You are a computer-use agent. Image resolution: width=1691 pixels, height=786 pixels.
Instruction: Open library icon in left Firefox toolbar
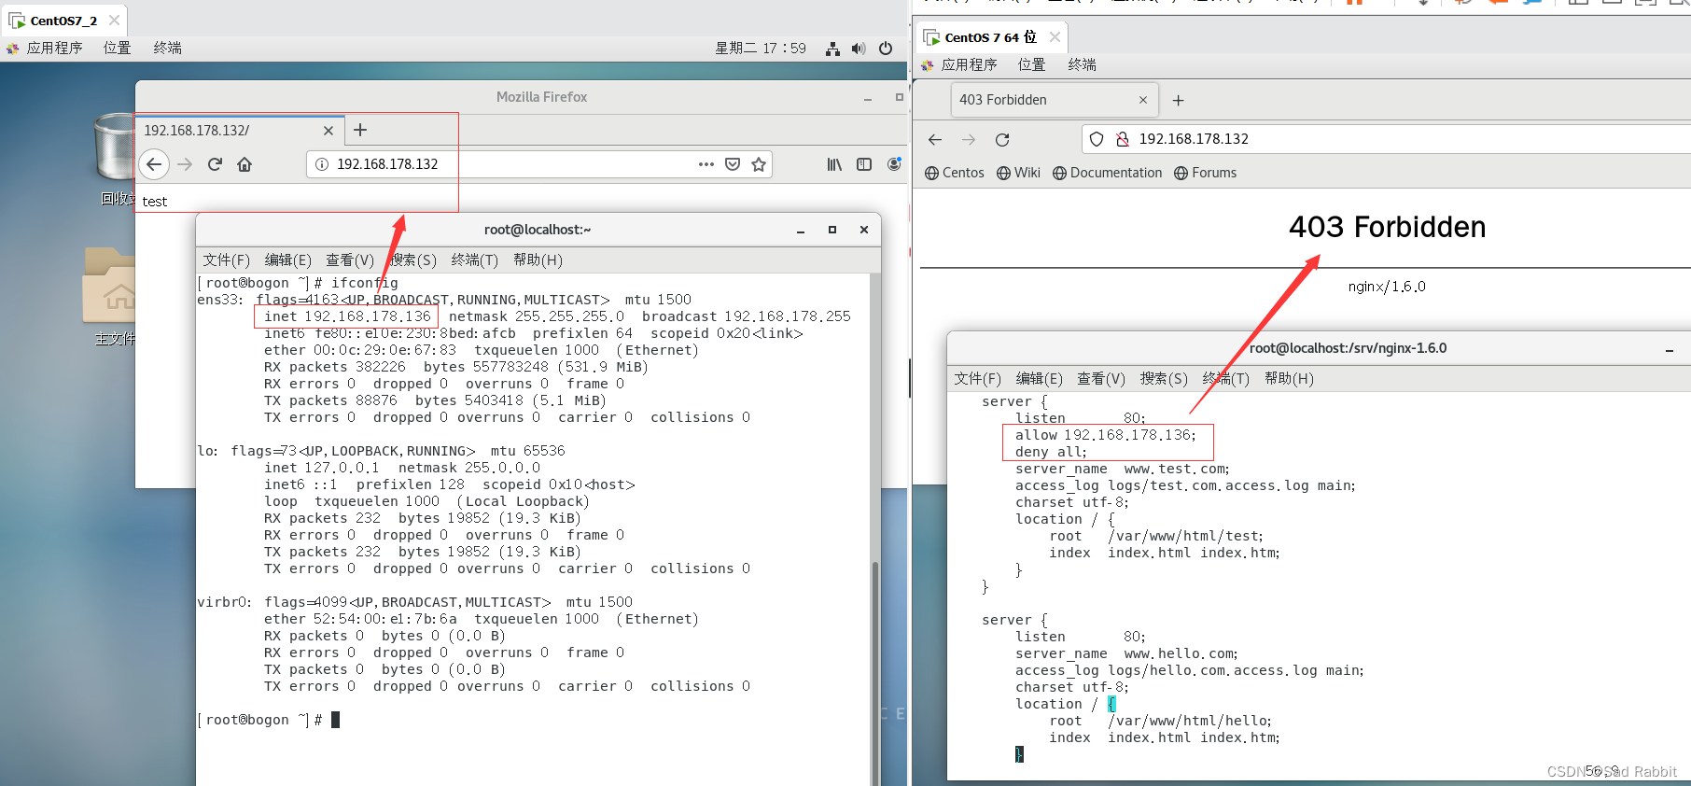834,164
